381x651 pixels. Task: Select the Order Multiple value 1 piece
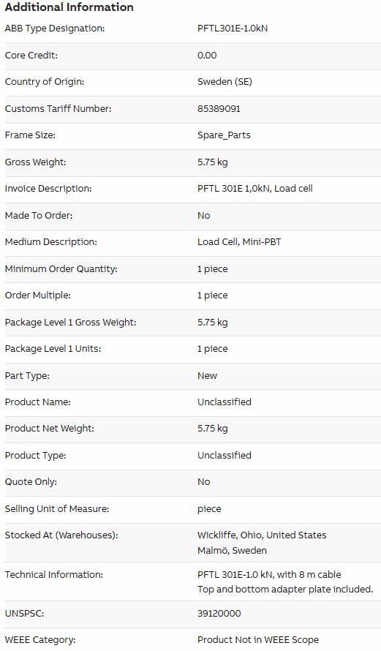213,296
